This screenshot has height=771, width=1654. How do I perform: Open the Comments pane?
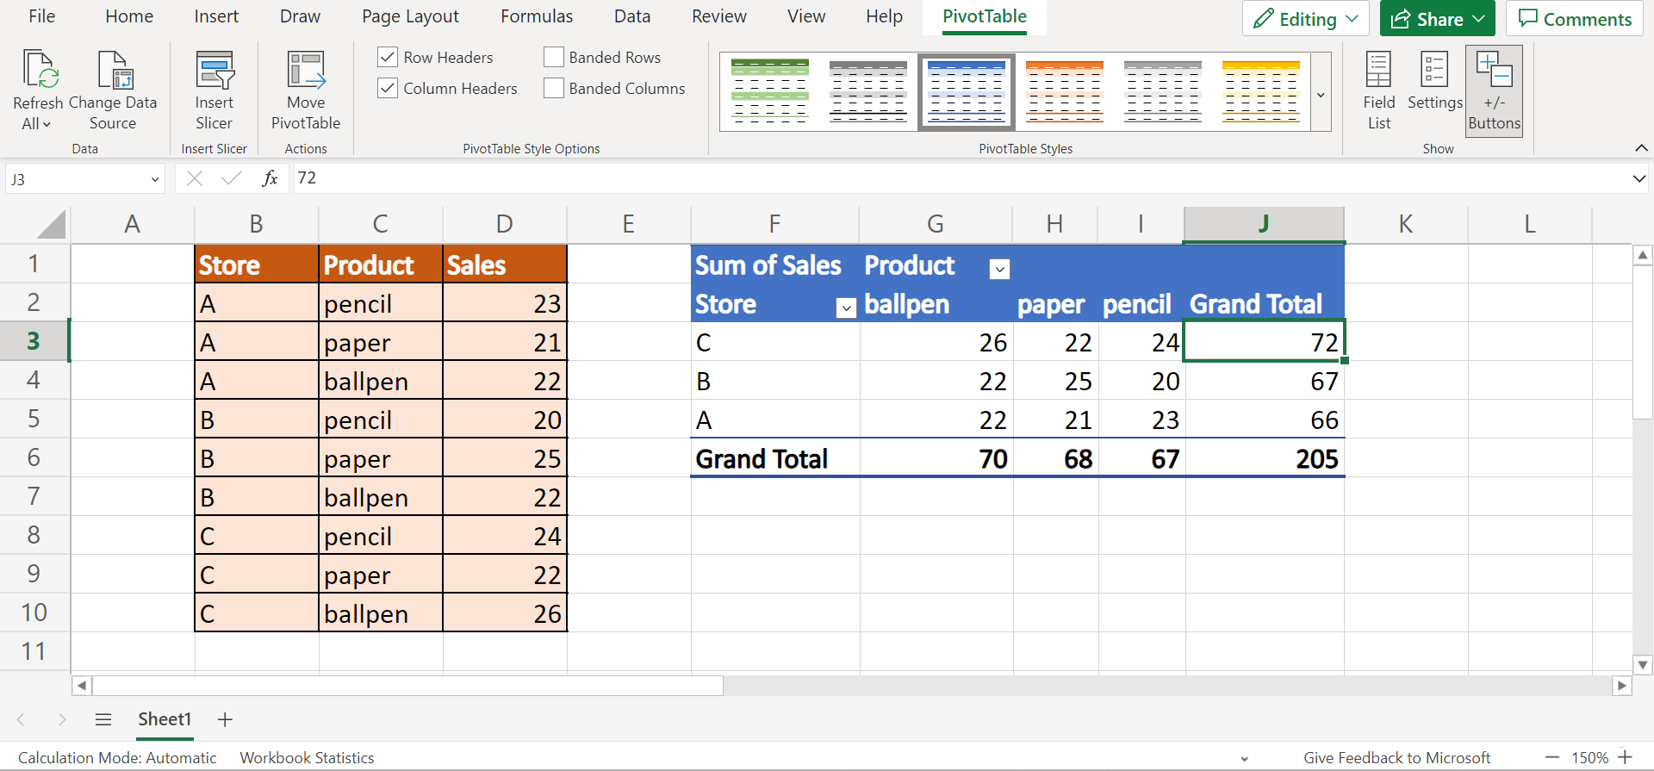click(1574, 19)
